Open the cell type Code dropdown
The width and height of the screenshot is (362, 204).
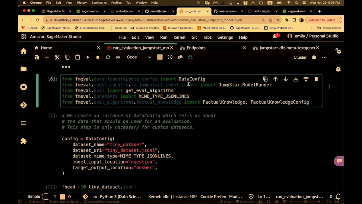(139, 57)
